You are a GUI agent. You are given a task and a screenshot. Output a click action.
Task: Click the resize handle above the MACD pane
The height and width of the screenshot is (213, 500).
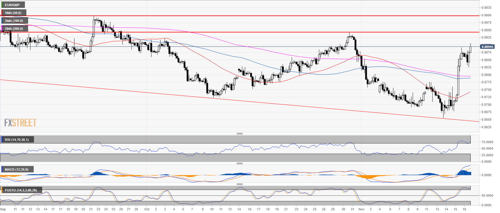(x=239, y=163)
